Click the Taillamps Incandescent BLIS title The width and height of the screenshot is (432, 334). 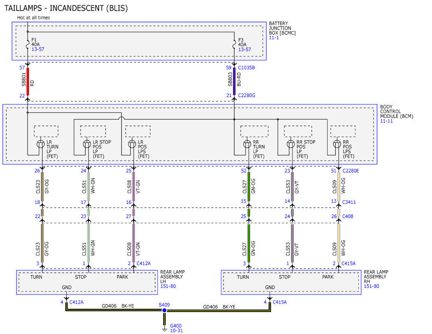66,8
